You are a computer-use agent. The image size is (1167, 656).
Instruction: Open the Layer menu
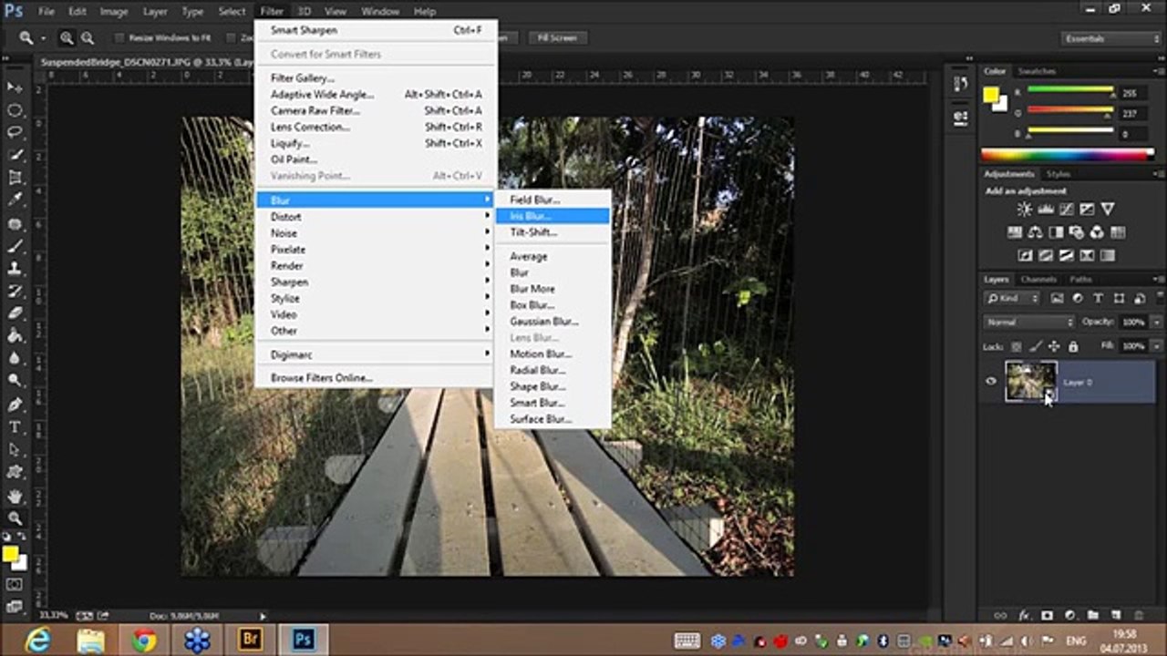pos(154,12)
